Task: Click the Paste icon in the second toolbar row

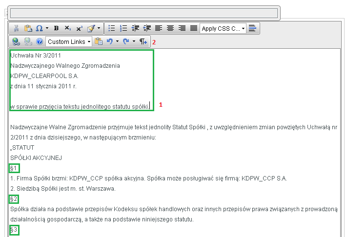Action: (99, 41)
